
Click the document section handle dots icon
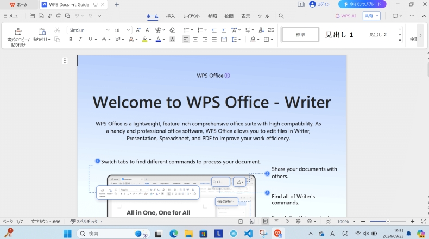tap(65, 61)
